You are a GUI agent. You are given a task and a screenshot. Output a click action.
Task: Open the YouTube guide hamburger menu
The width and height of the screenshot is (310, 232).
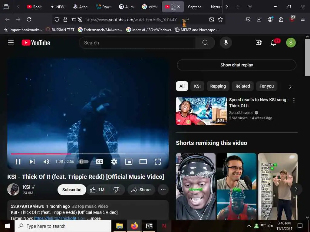coord(11,43)
